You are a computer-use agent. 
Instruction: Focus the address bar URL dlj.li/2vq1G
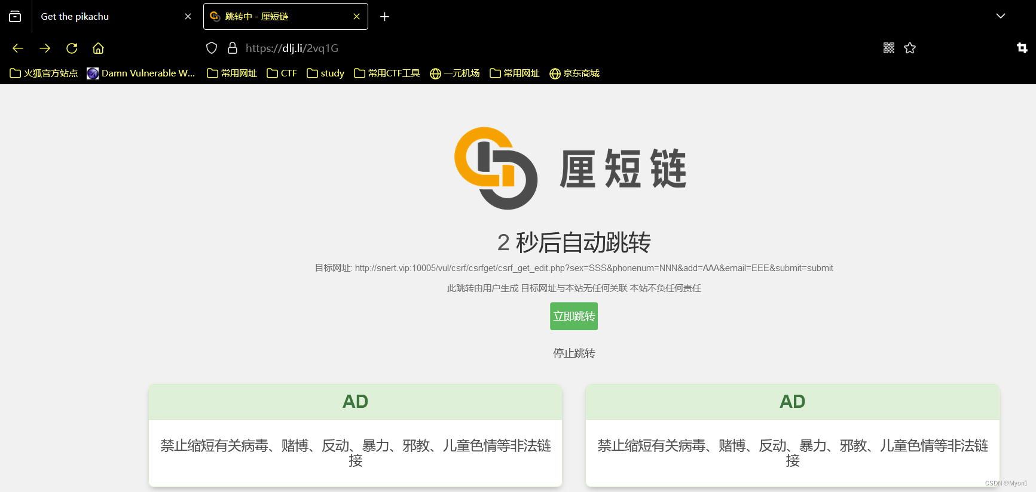[x=292, y=48]
